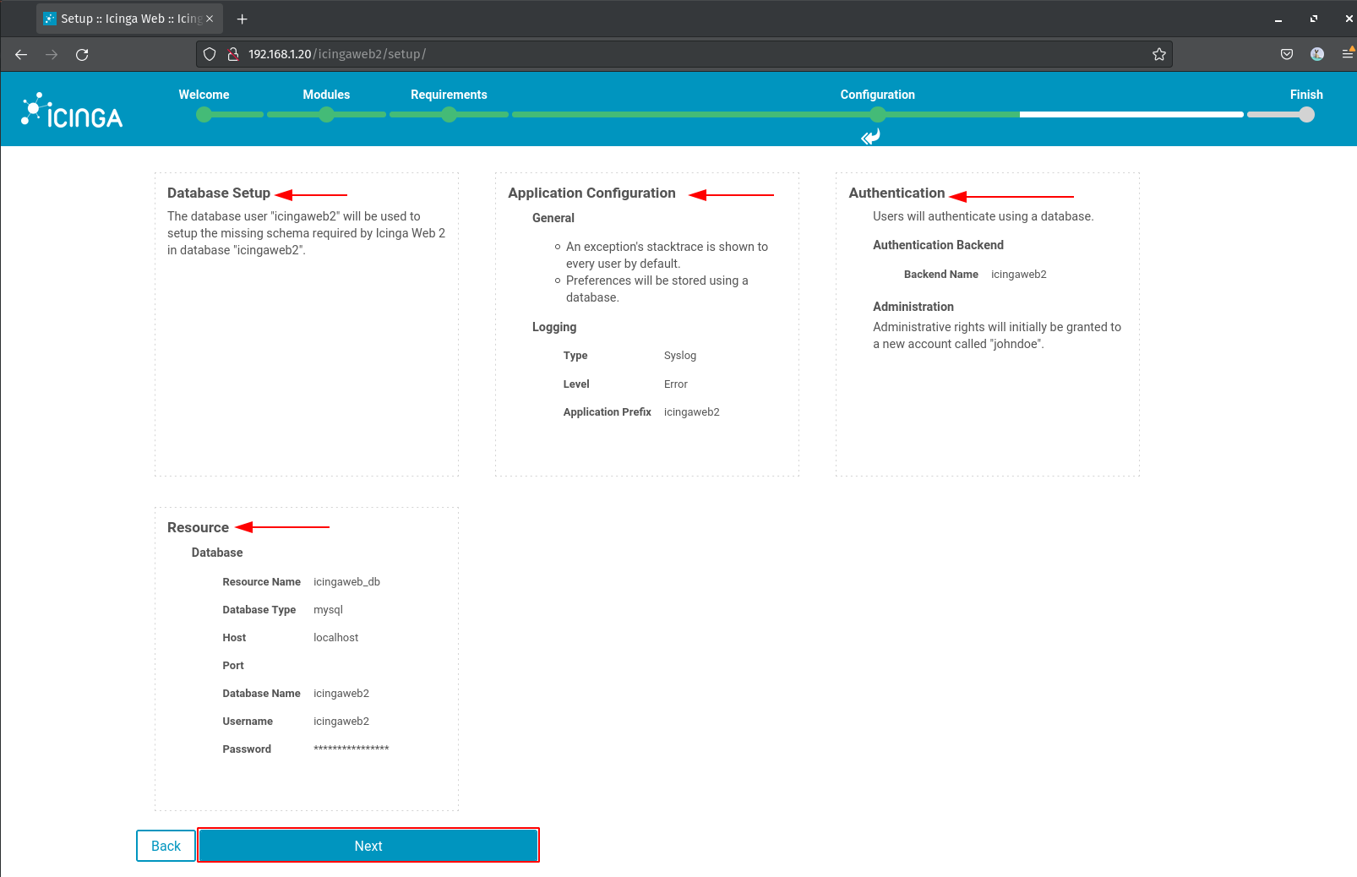Open the Pocket save icon
The image size is (1357, 877).
(x=1287, y=54)
